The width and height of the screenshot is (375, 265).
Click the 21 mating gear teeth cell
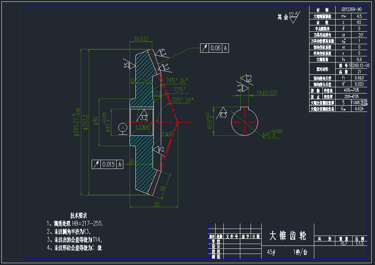pyautogui.click(x=359, y=72)
